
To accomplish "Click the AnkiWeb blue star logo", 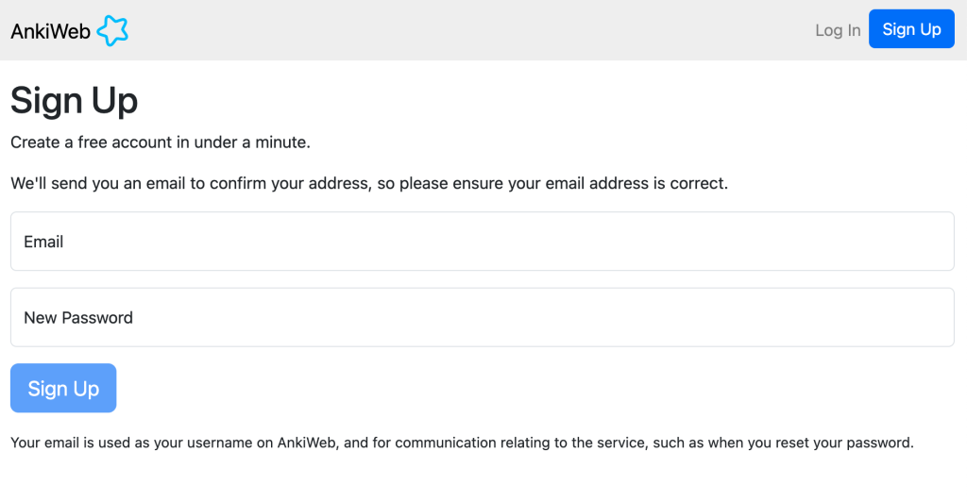I will [112, 30].
